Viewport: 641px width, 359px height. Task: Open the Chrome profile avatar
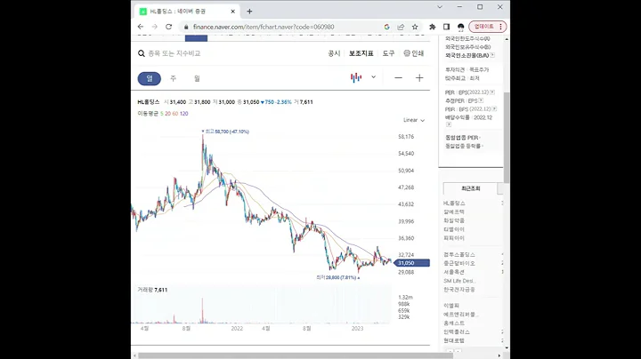461,27
